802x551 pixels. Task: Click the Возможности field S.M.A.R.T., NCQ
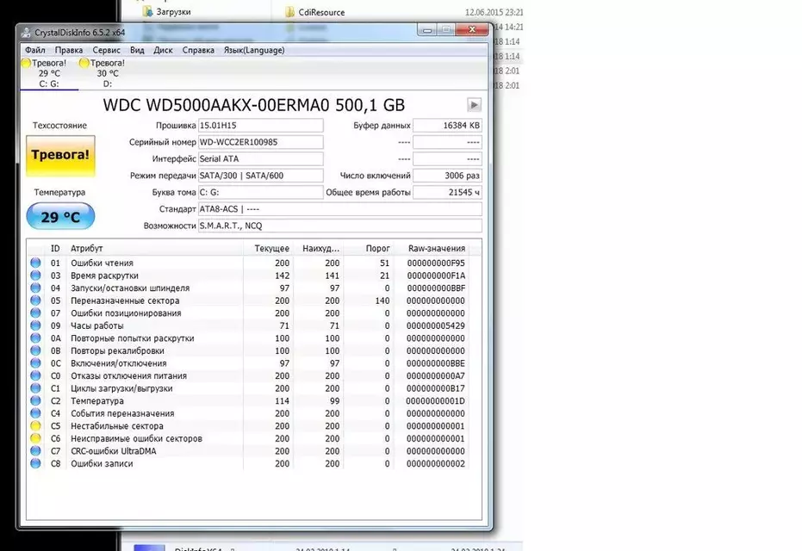pos(340,226)
